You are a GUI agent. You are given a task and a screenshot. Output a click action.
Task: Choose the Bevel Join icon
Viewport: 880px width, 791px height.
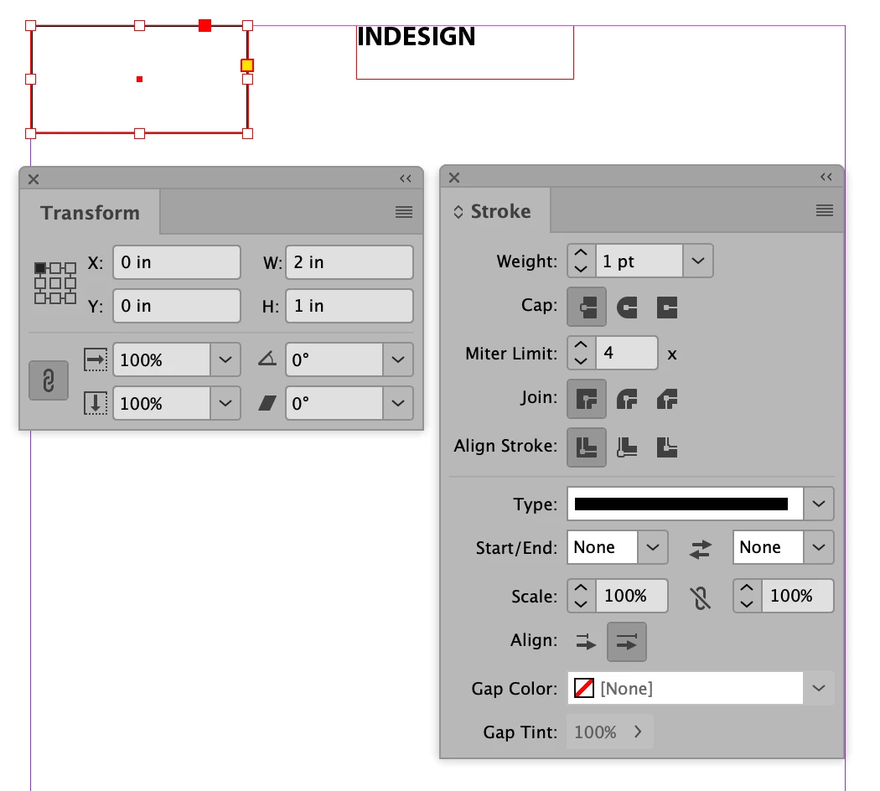tap(667, 399)
